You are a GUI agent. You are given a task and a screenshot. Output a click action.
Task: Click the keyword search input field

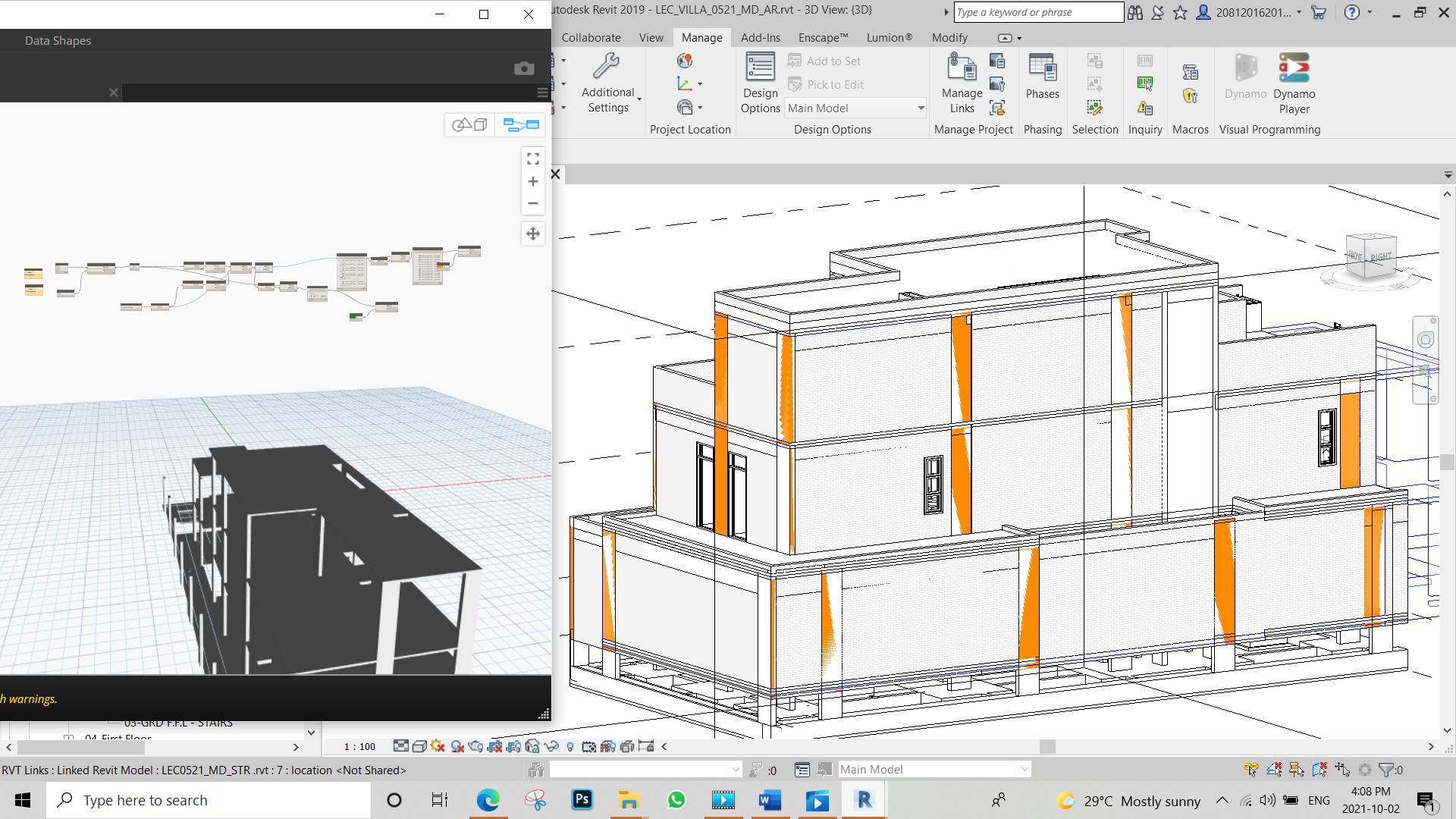[1037, 12]
